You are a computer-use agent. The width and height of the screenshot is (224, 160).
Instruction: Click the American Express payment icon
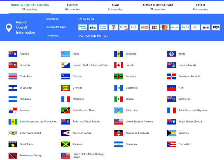pyautogui.click(x=83, y=27)
